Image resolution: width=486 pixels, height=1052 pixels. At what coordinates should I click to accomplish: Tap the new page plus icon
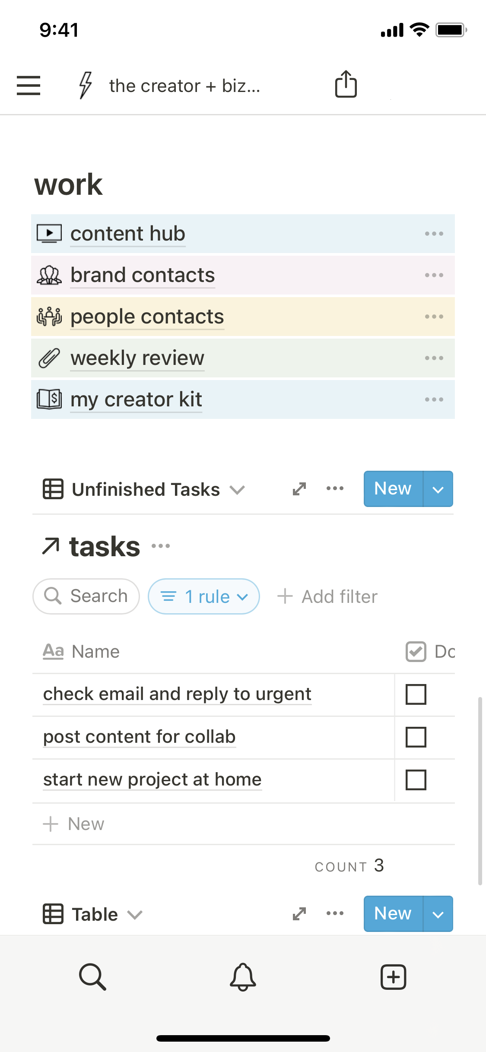tap(393, 976)
